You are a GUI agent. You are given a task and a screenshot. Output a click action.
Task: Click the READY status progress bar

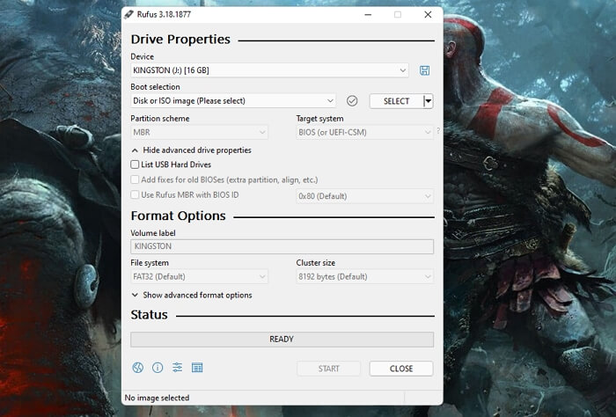coord(282,340)
